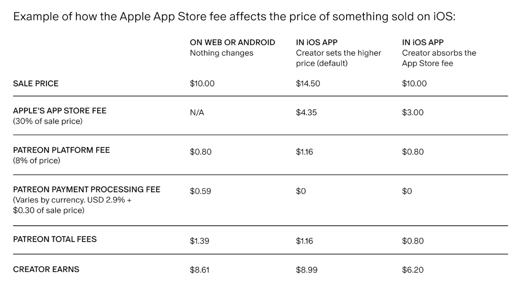Viewport: 522px width, 288px height.
Task: Select the "ON WEB OR ANDROID" column header
Action: point(232,42)
